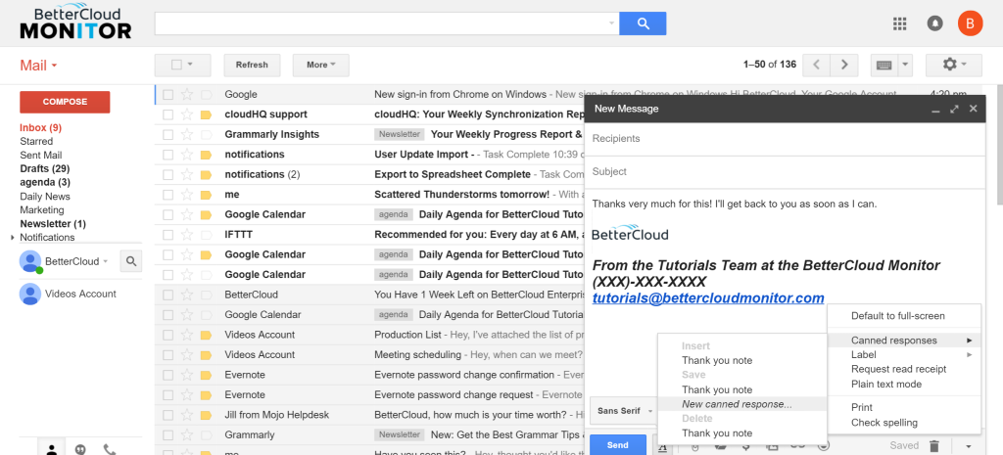This screenshot has width=1003, height=455.
Task: Open search options dropdown arrow
Action: [611, 23]
